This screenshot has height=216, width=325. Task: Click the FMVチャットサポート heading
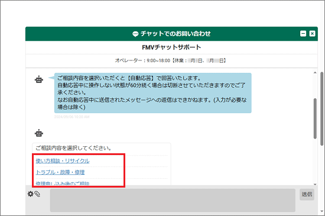point(171,47)
